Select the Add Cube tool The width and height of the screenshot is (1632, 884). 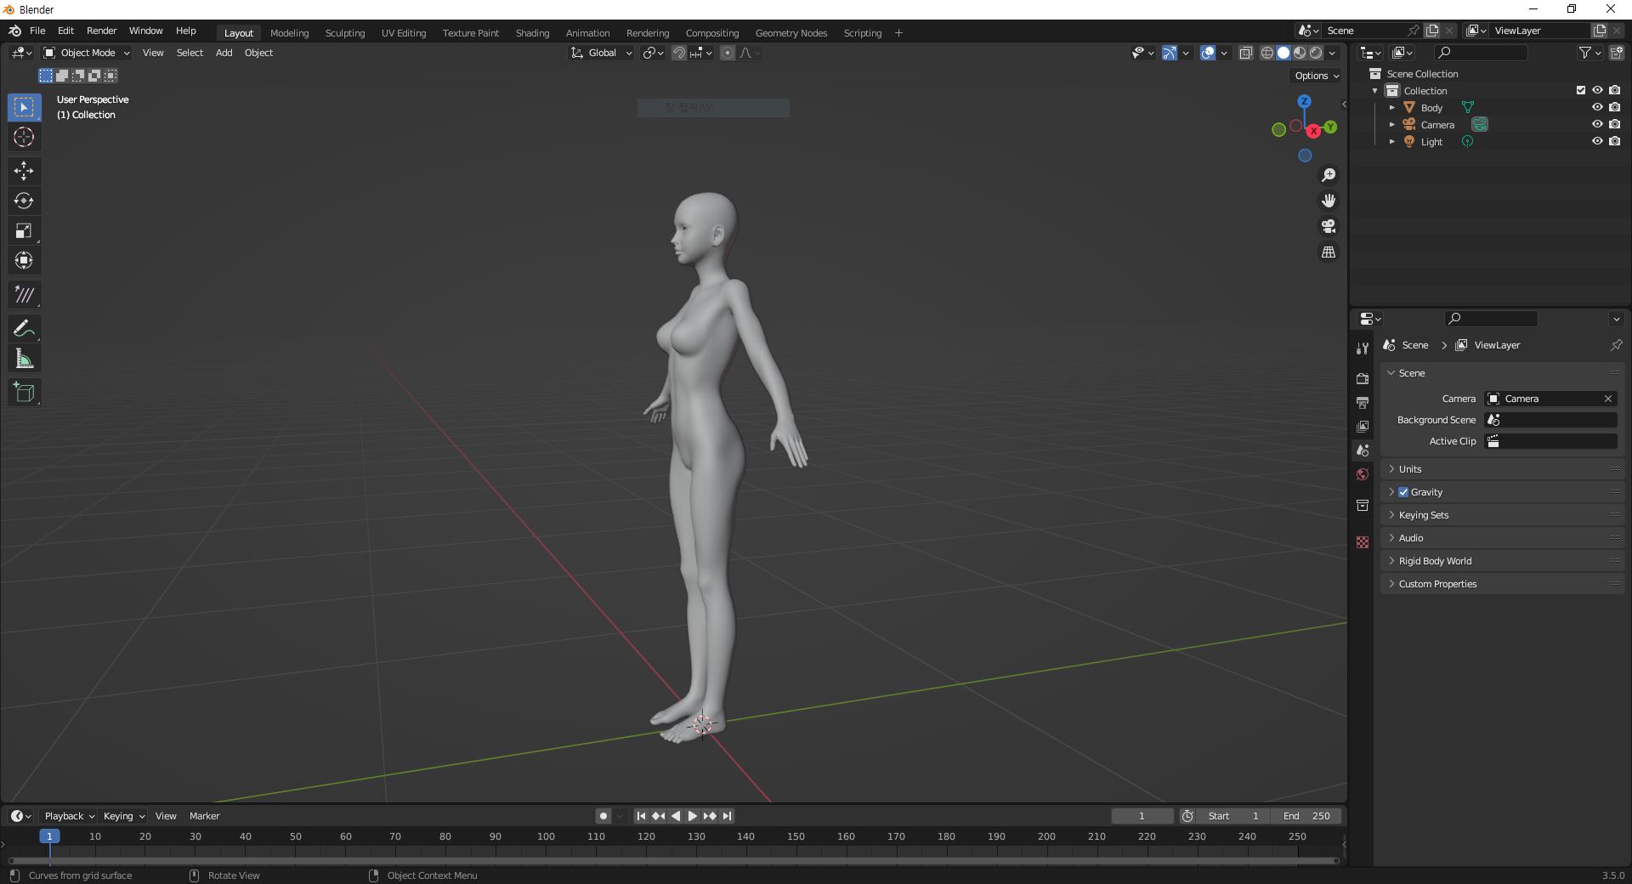coord(24,393)
